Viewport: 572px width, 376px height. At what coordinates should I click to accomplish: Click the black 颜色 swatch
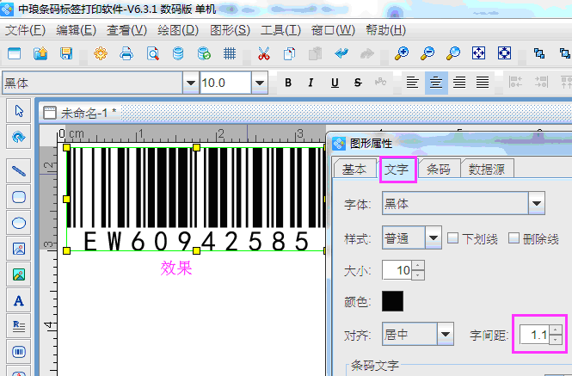[x=392, y=301]
